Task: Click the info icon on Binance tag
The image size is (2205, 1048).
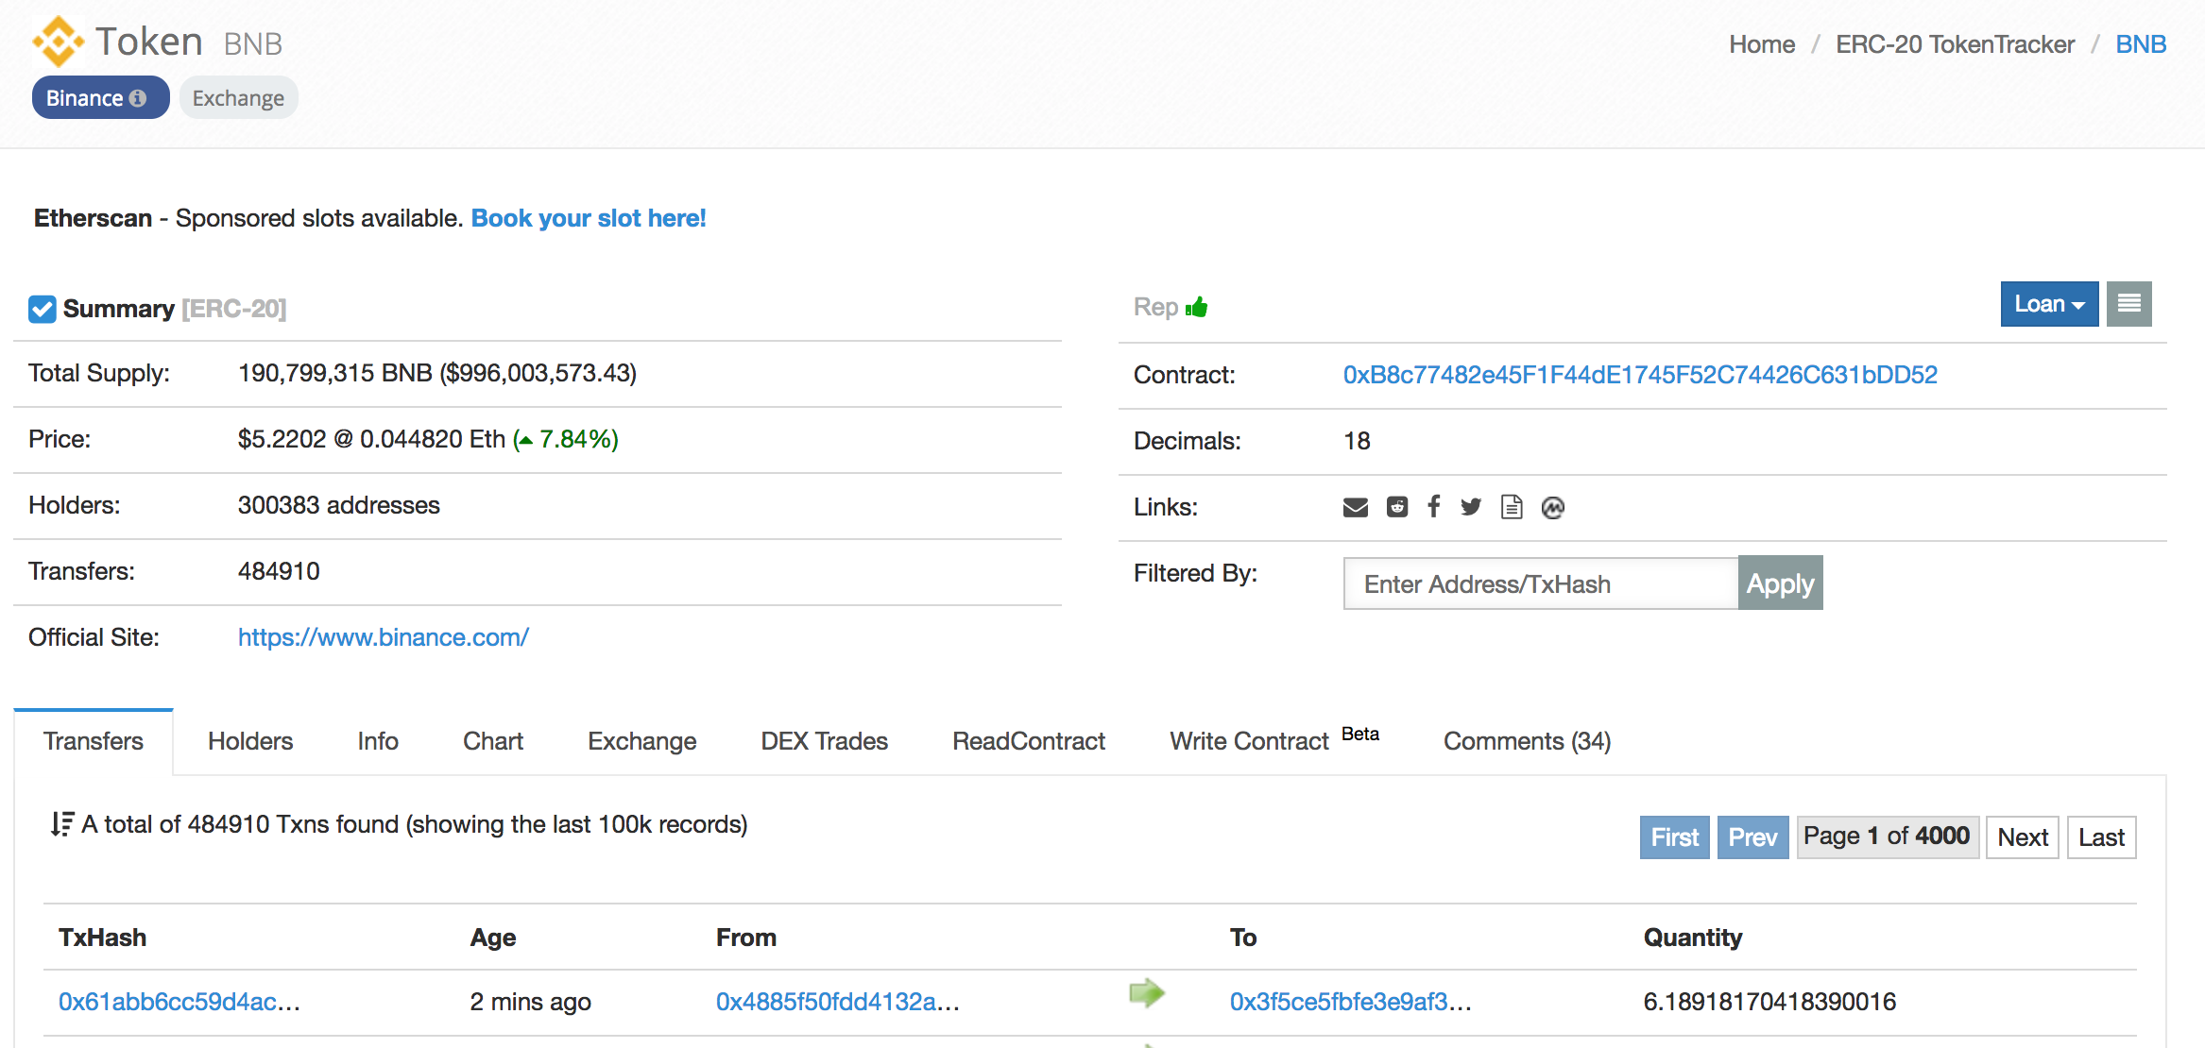Action: (x=138, y=98)
